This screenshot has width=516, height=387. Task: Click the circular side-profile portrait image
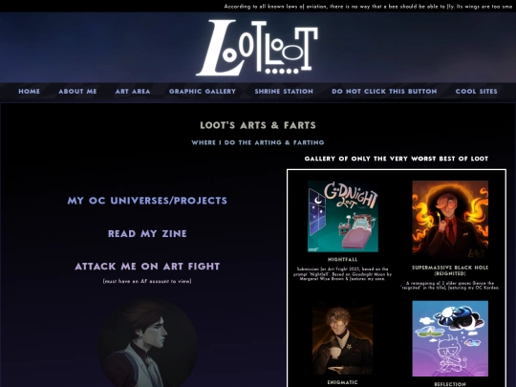tap(148, 343)
